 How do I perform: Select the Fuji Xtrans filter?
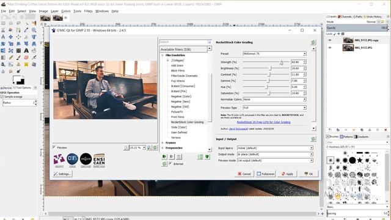click(178, 81)
